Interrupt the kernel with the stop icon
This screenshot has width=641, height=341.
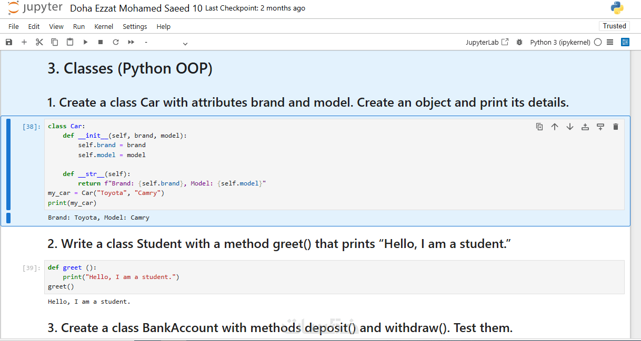tap(101, 42)
